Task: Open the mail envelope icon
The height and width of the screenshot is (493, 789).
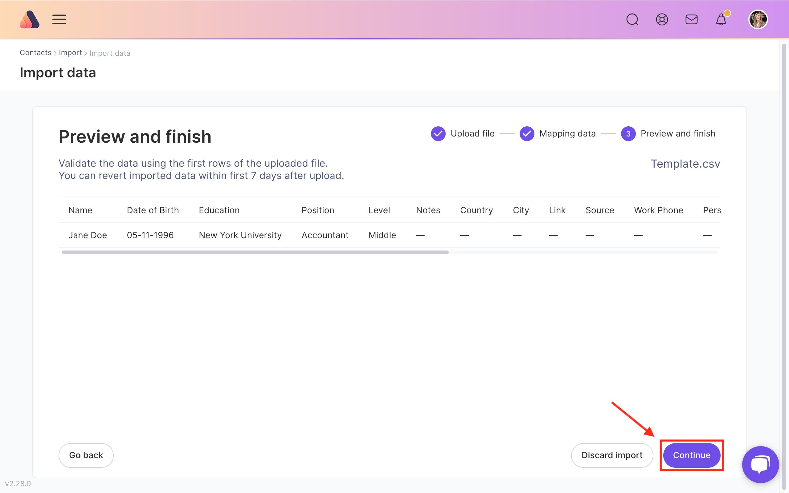Action: [x=692, y=19]
